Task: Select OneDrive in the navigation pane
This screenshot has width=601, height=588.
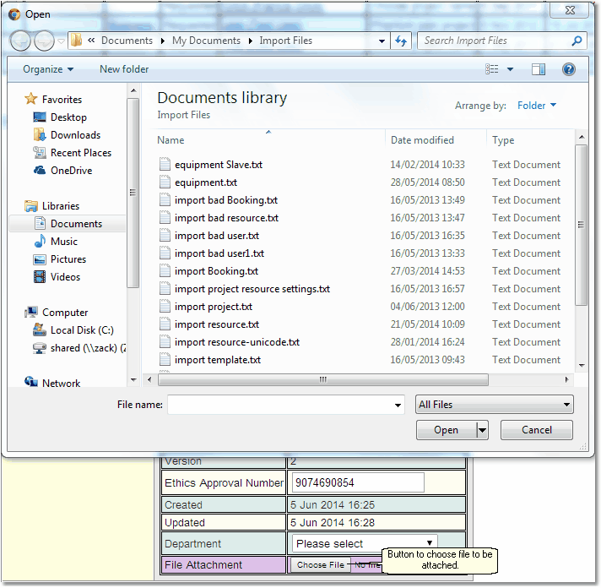Action: 71,171
